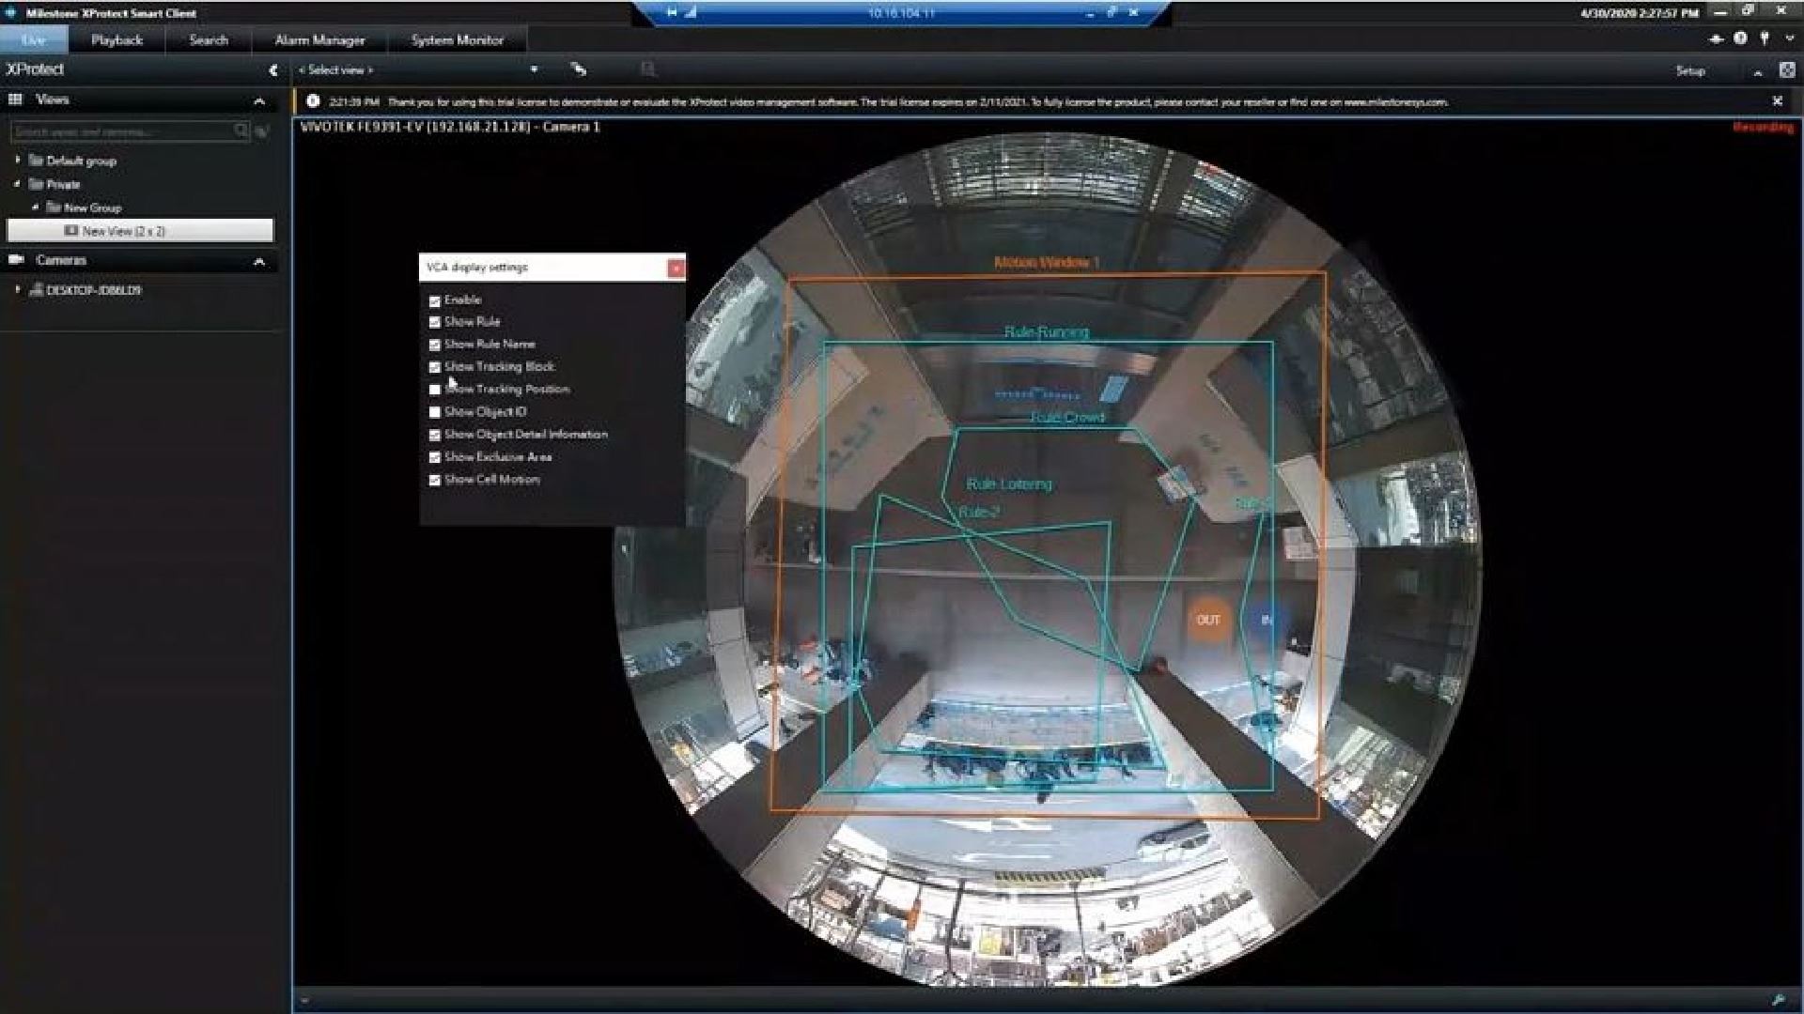Check Show Object ID
This screenshot has width=1804, height=1014.
[434, 413]
